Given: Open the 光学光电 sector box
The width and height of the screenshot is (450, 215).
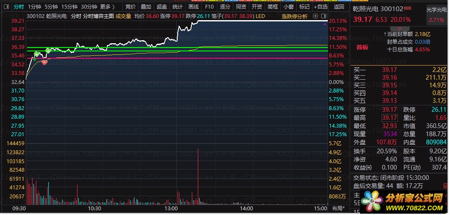Looking at the screenshot, I should [x=436, y=15].
